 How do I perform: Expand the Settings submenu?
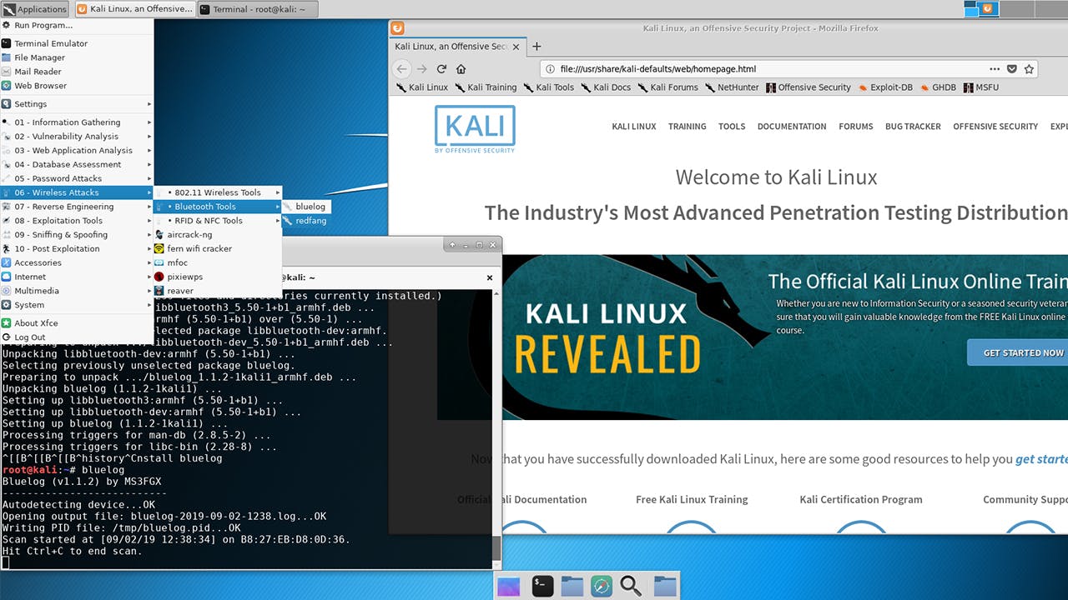tap(77, 104)
